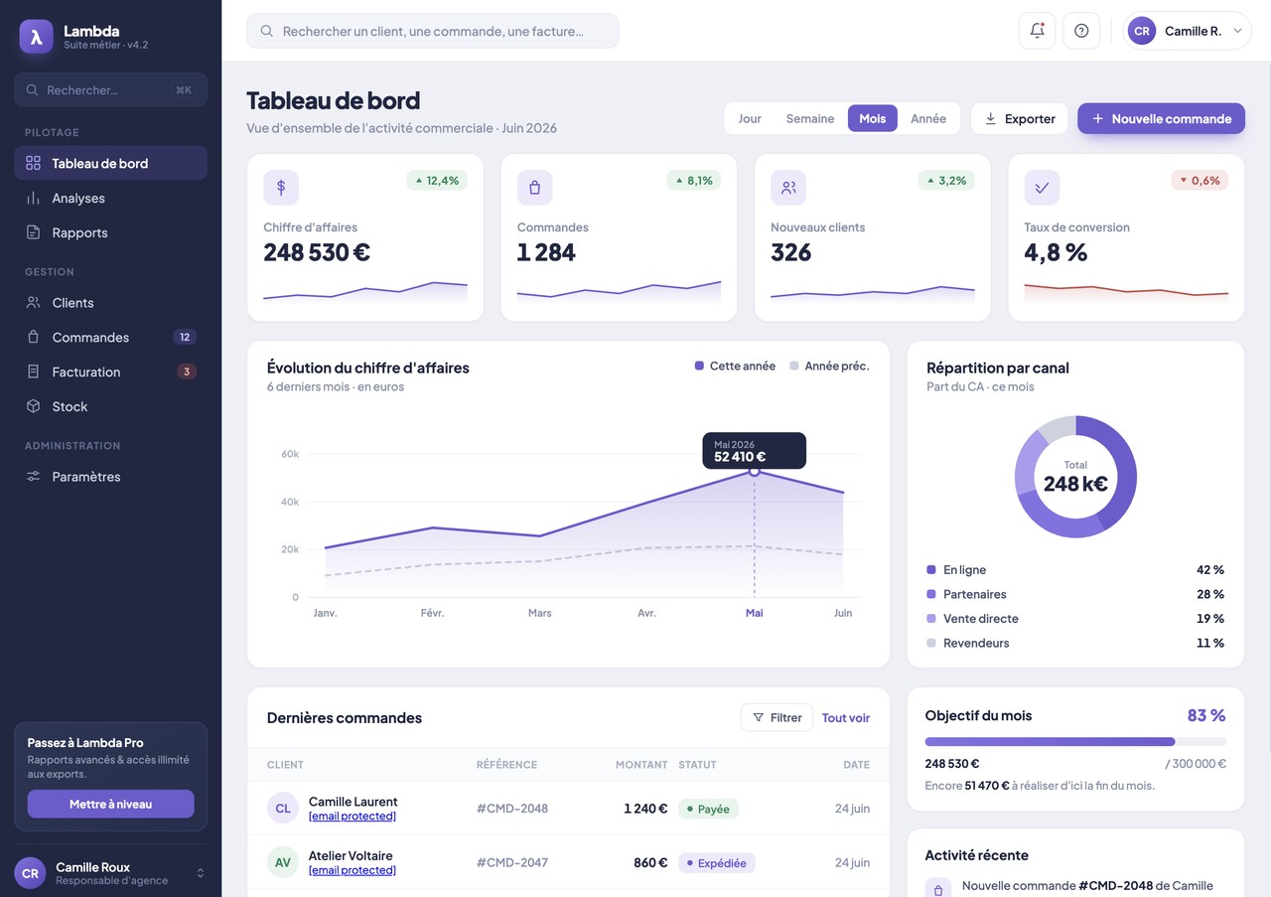Click Camille Laurent's email link
Image resolution: width=1271 pixels, height=897 pixels.
coord(353,816)
